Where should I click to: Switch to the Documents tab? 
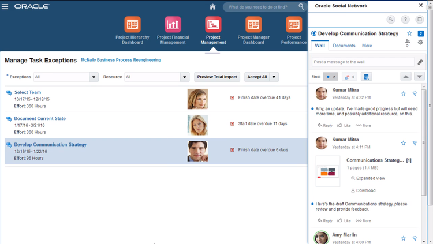click(x=344, y=46)
